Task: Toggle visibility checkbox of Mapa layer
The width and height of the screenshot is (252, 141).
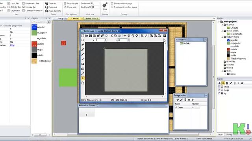Action: pos(219,87)
